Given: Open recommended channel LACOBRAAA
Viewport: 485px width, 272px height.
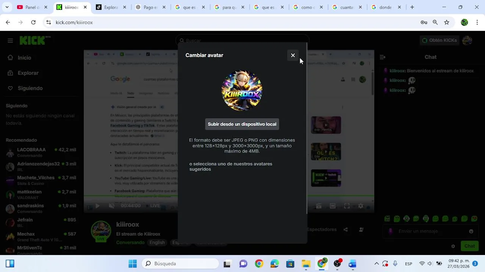Looking at the screenshot, I should click(41, 152).
